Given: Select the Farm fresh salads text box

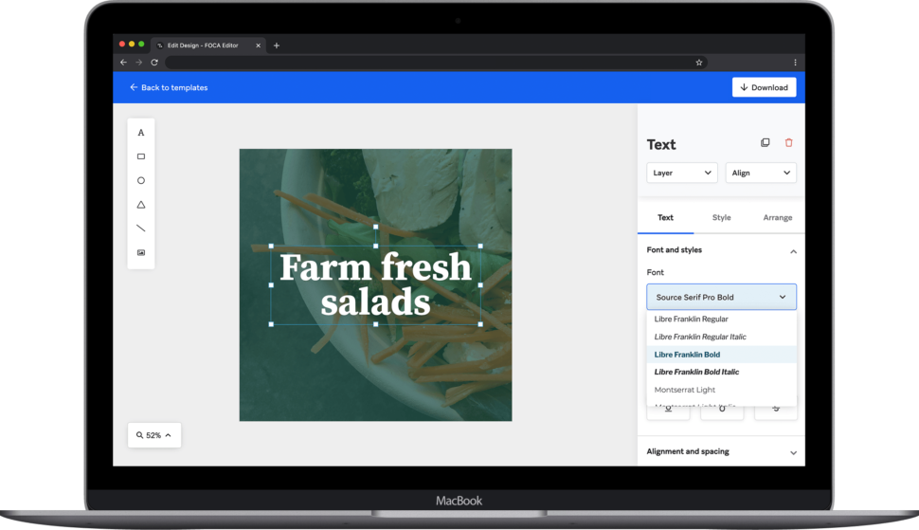Looking at the screenshot, I should tap(376, 285).
